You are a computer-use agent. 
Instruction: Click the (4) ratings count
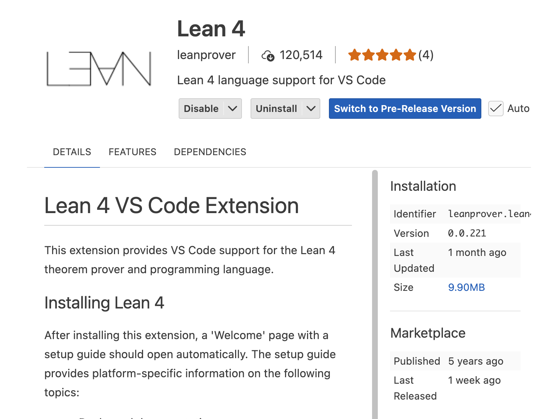pos(426,55)
